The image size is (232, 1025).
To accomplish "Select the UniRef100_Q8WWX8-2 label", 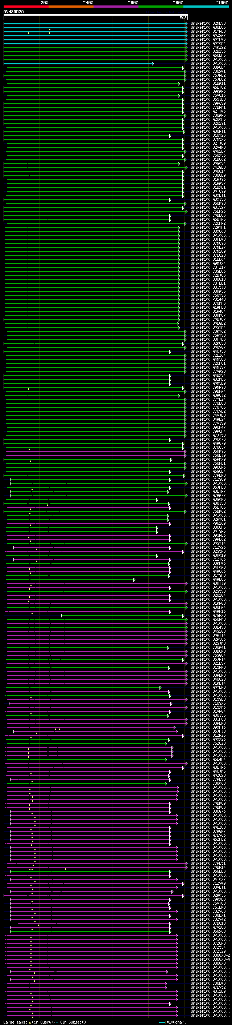I will (210, 955).
